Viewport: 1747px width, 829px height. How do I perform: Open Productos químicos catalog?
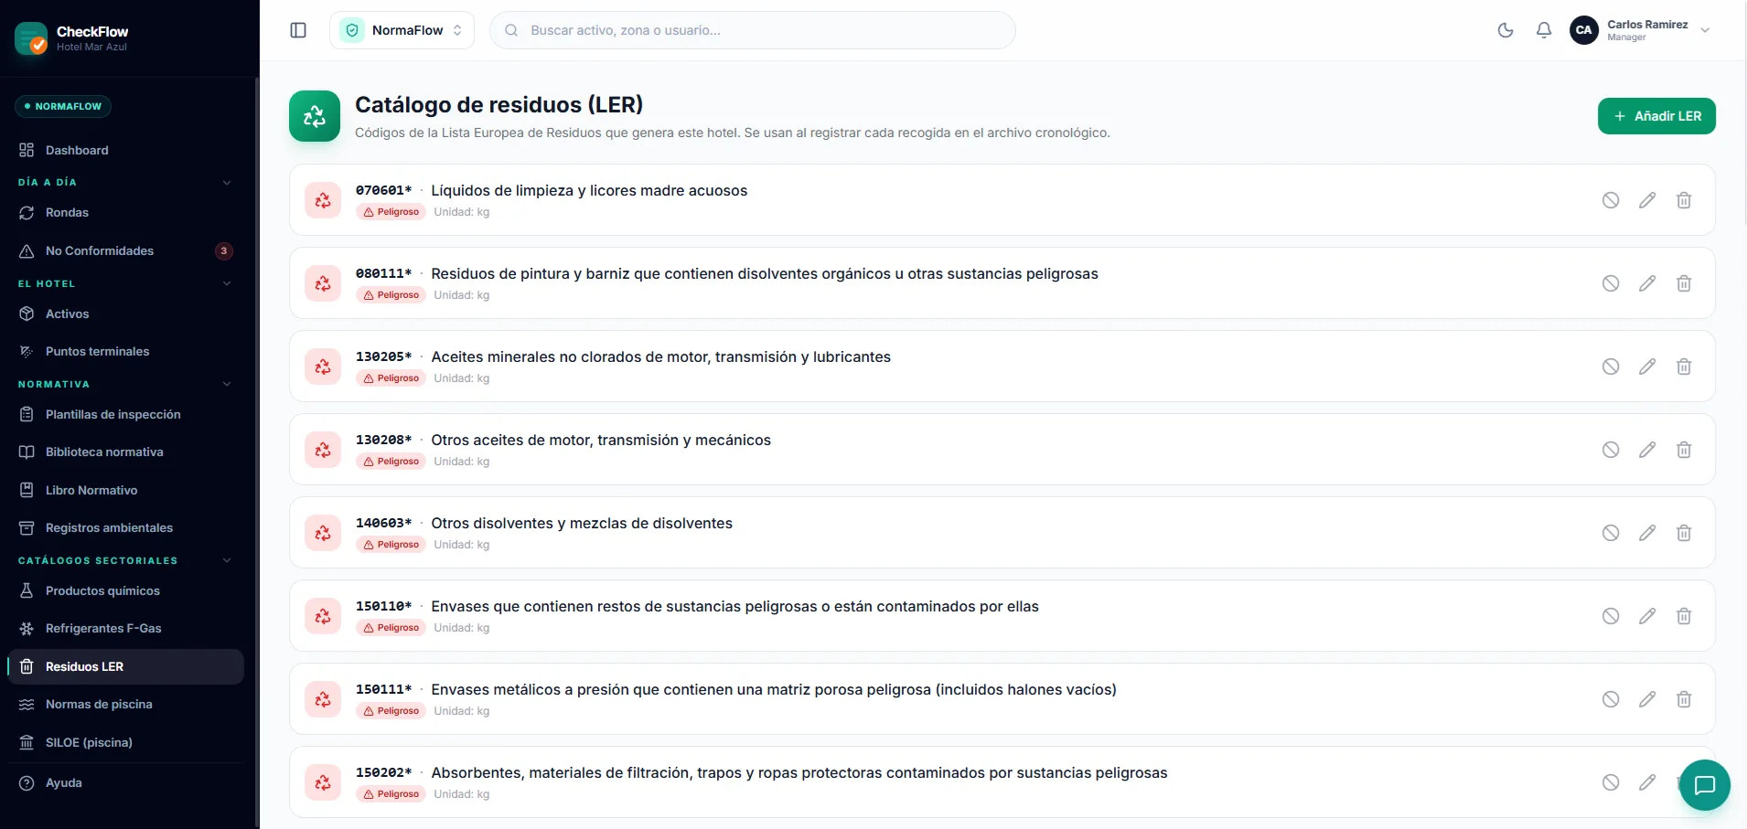[x=125, y=590]
